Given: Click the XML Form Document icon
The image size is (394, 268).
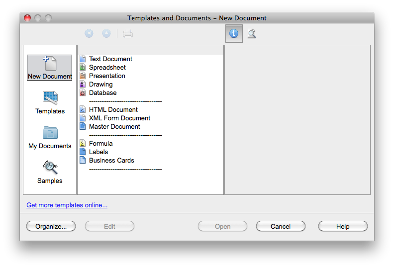Looking at the screenshot, I should pos(83,118).
